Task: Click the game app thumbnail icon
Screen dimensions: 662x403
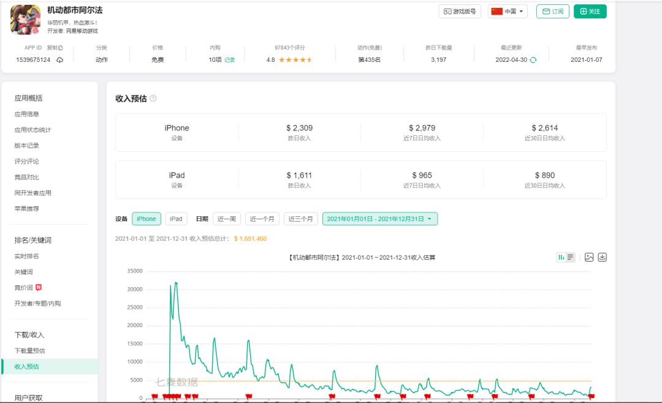Action: coord(26,20)
